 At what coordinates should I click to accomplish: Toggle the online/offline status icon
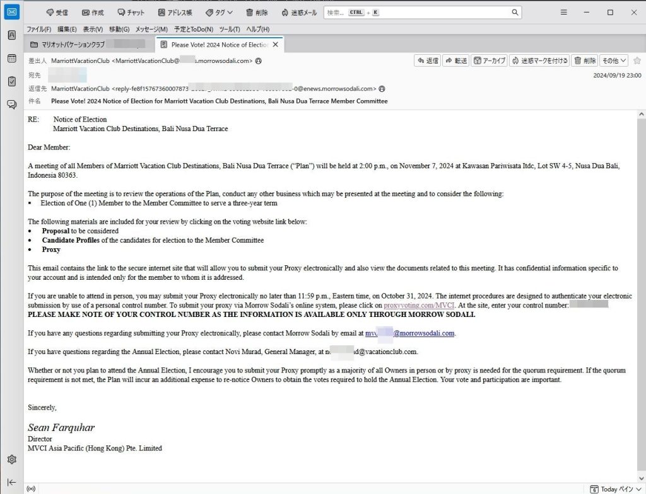pos(32,489)
